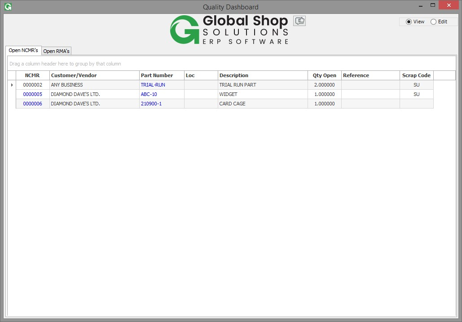462x322 pixels.
Task: Select the Edit radio button
Action: click(439, 22)
